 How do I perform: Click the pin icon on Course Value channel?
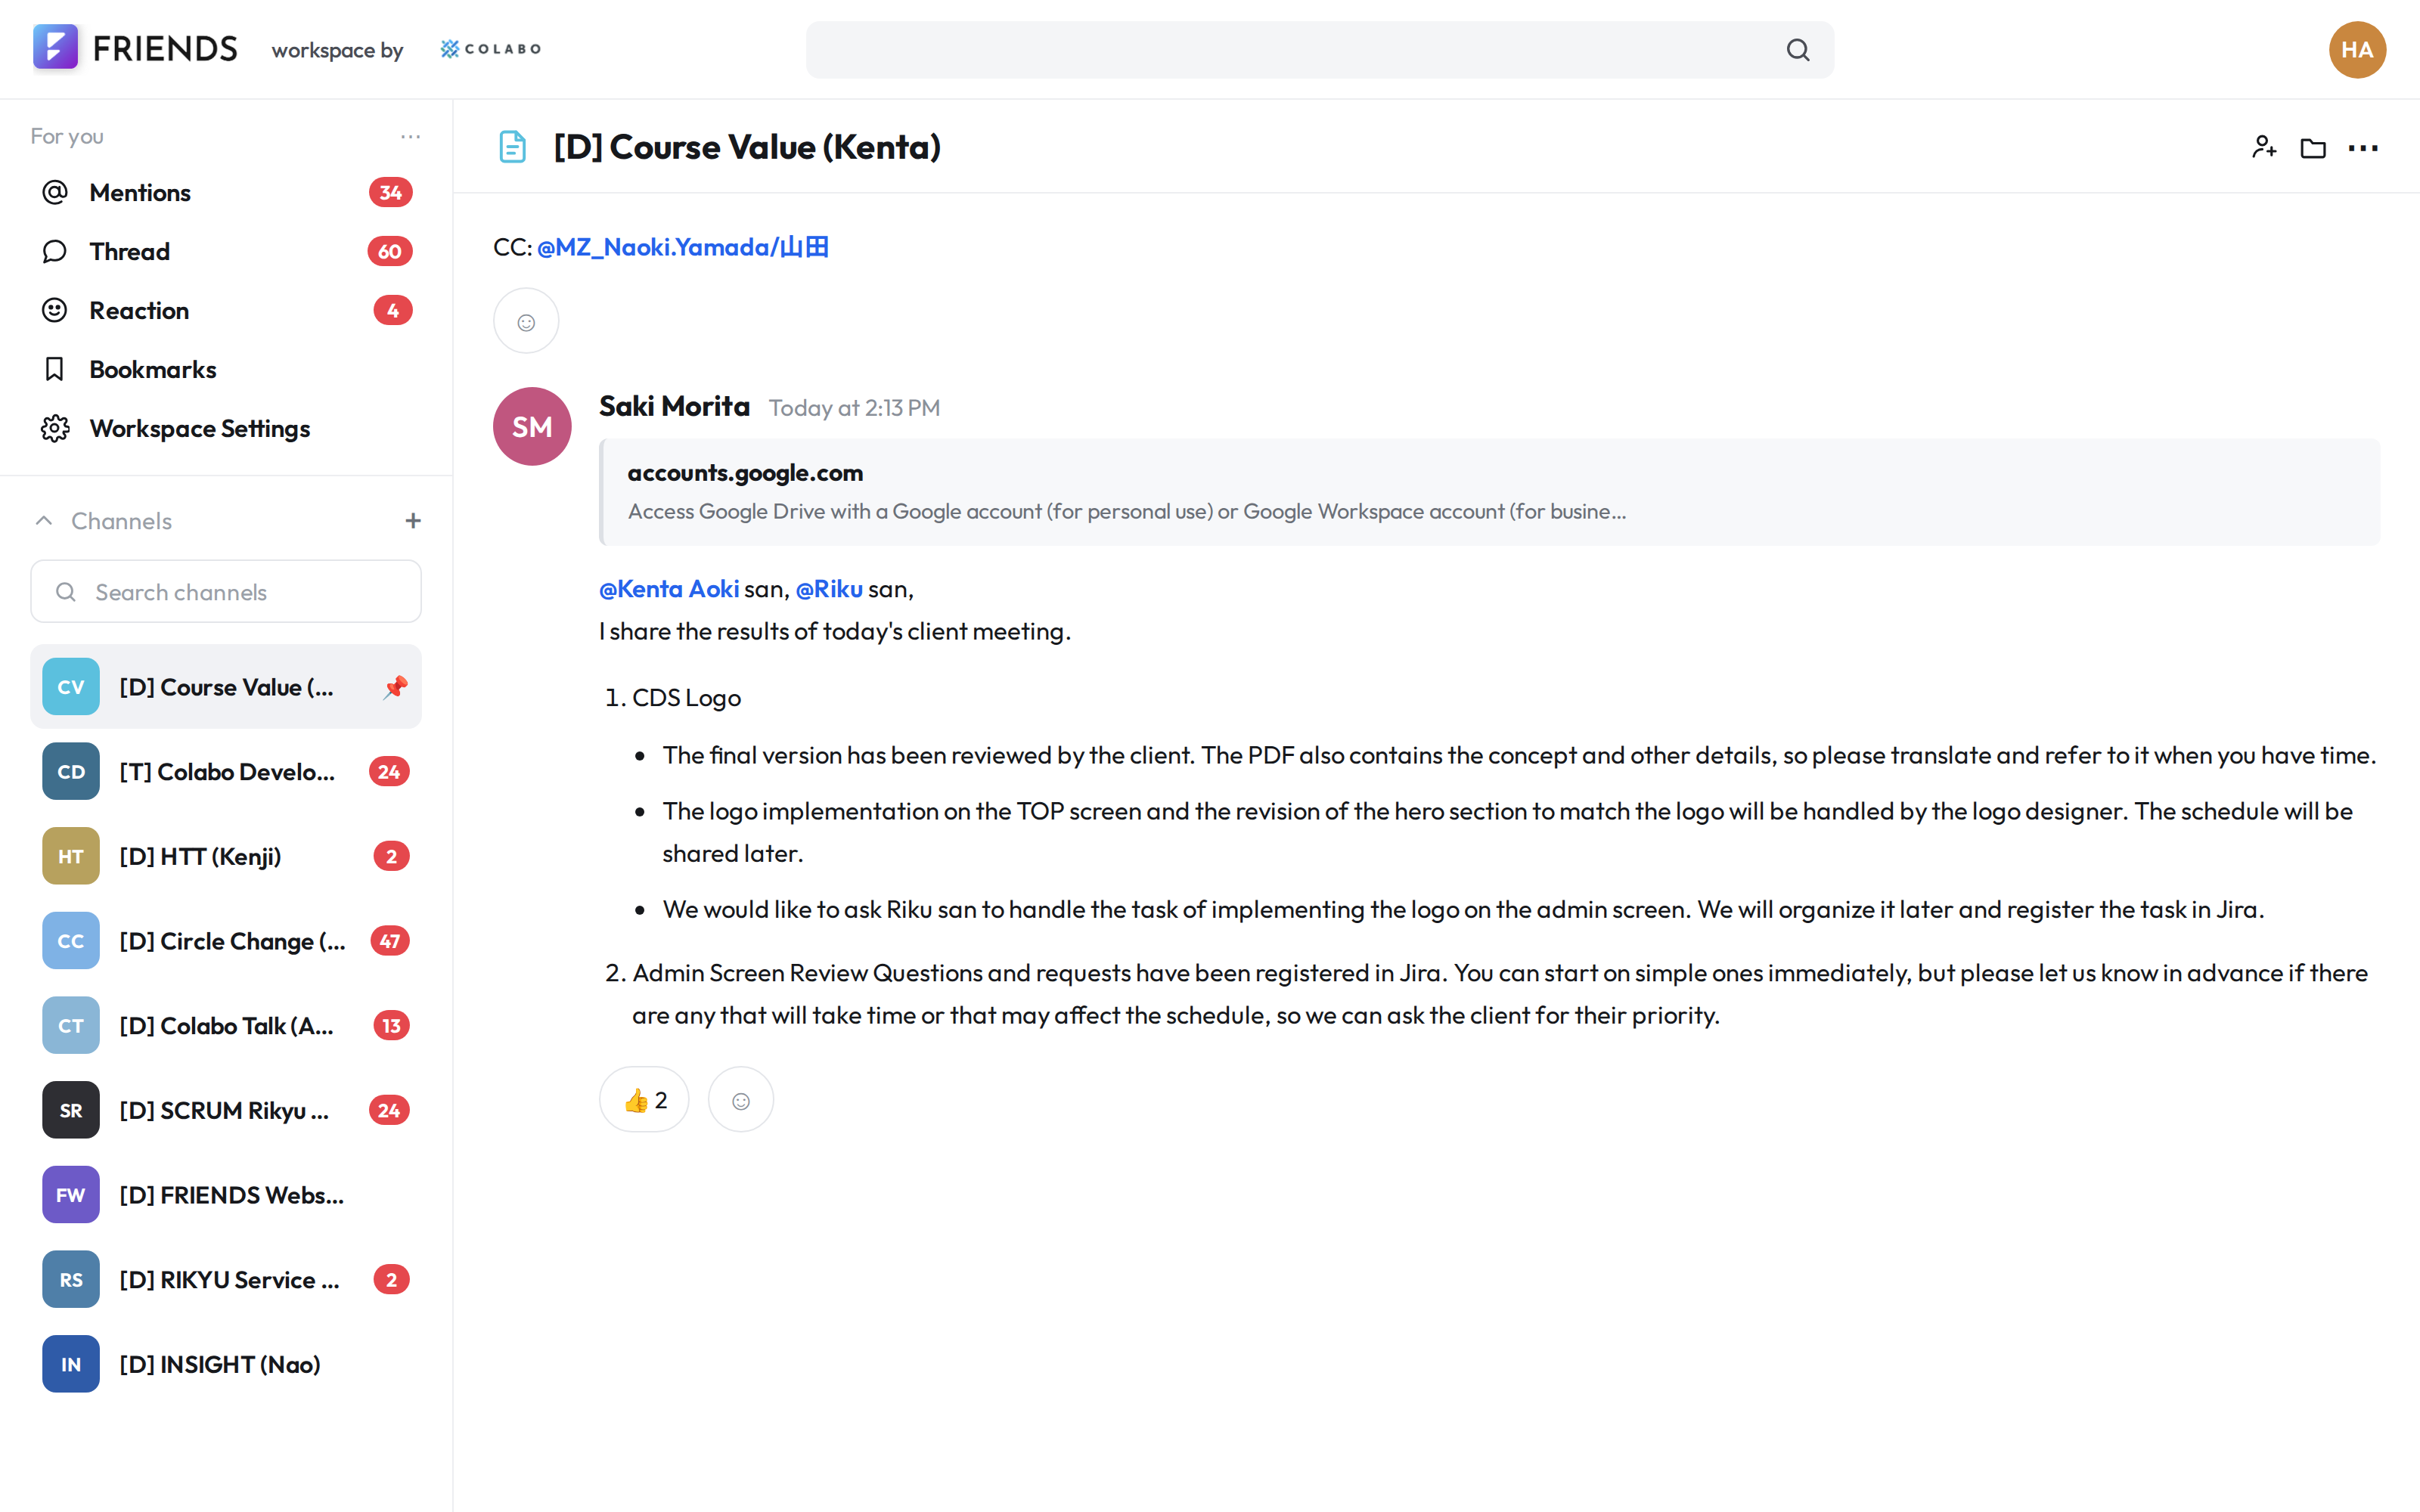(396, 687)
